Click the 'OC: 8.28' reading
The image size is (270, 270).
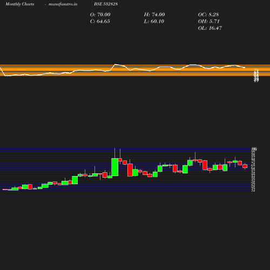click(x=208, y=15)
